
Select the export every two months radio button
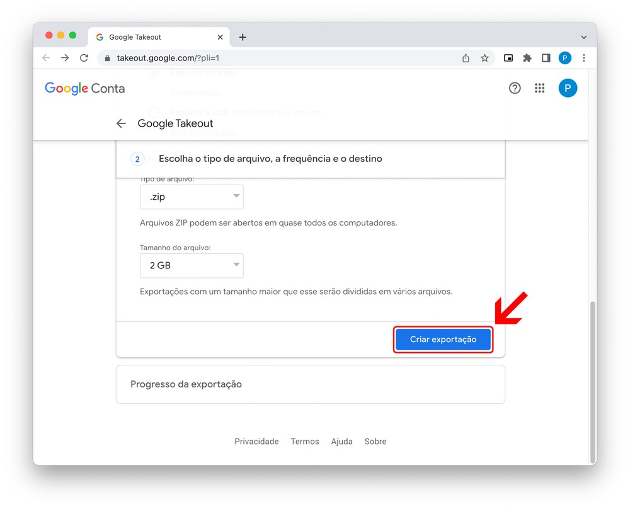pyautogui.click(x=154, y=113)
